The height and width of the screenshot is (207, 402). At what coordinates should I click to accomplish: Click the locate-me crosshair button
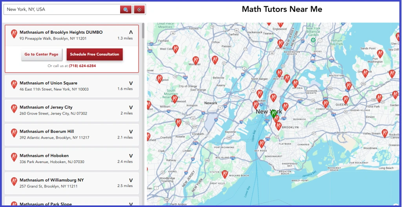[x=139, y=9]
